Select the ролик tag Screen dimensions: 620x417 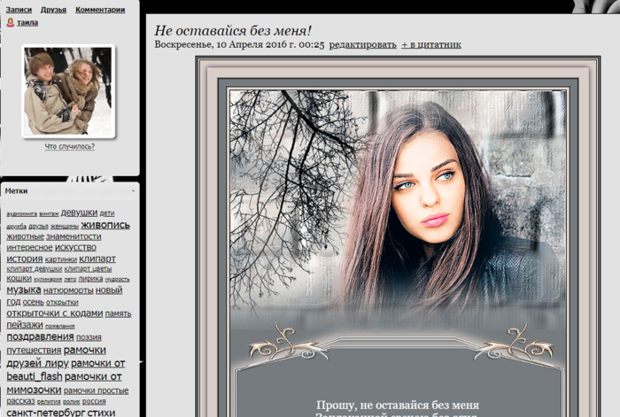71,402
